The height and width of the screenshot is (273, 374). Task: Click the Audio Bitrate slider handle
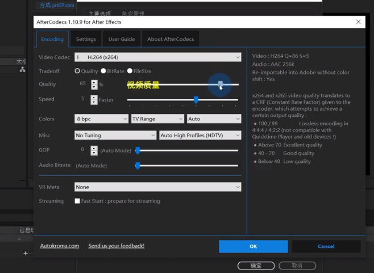coord(138,166)
